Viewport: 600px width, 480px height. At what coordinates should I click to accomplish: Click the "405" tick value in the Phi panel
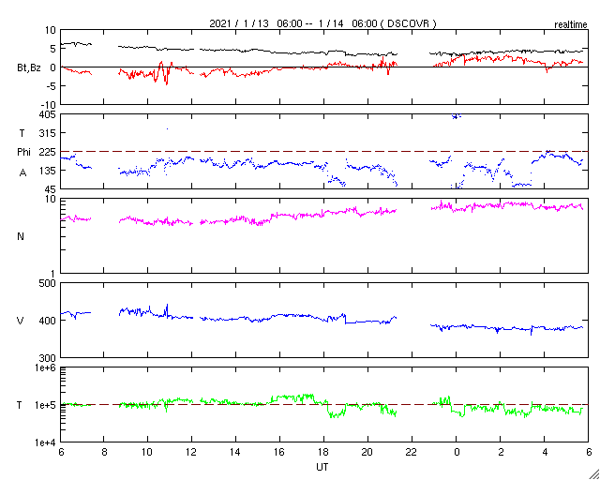pyautogui.click(x=49, y=114)
